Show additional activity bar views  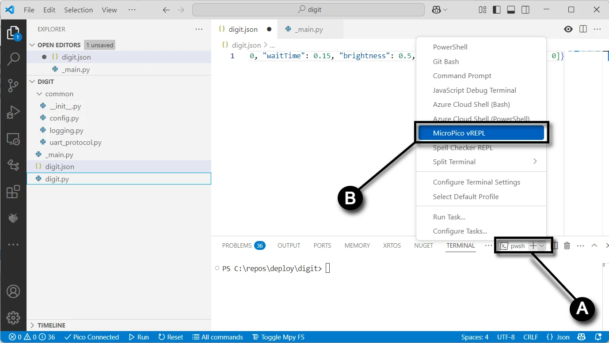click(13, 244)
